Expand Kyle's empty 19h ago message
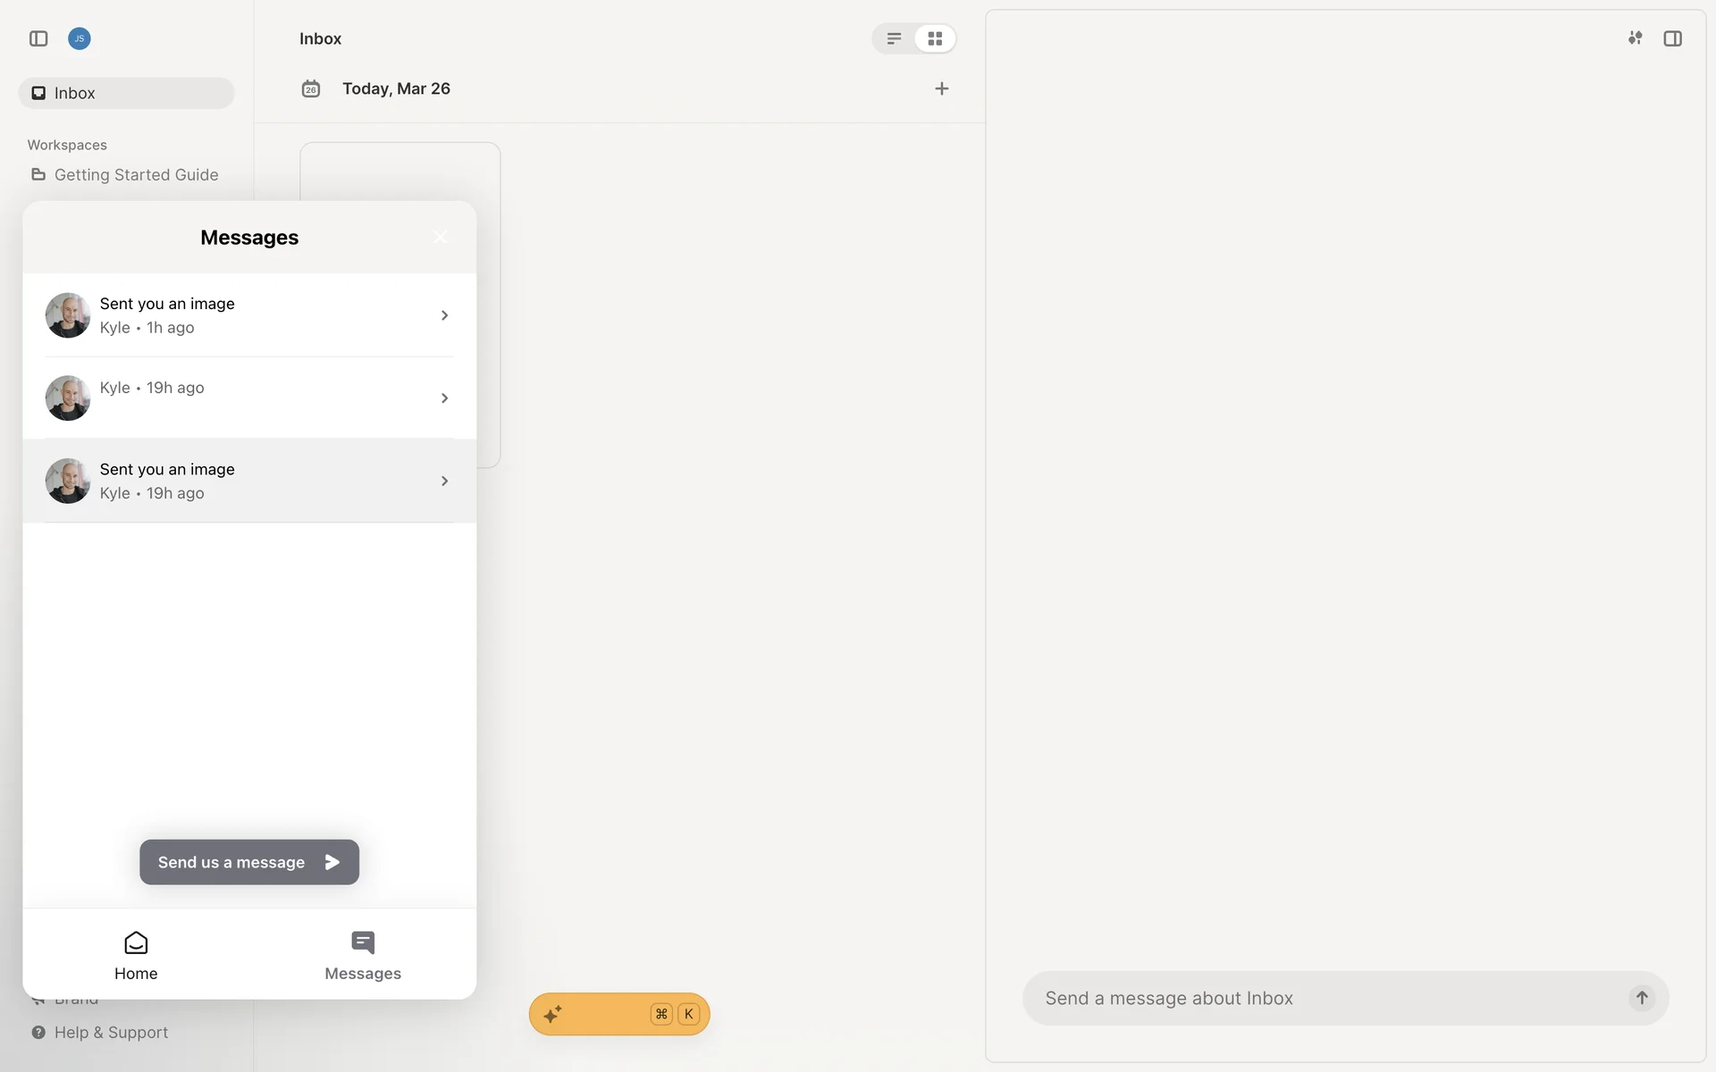Image resolution: width=1716 pixels, height=1072 pixels. coord(249,398)
